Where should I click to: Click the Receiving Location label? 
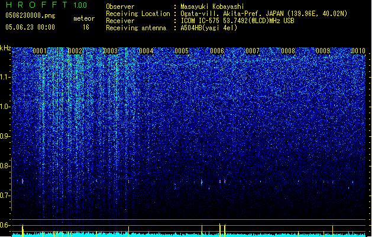pyautogui.click(x=138, y=14)
